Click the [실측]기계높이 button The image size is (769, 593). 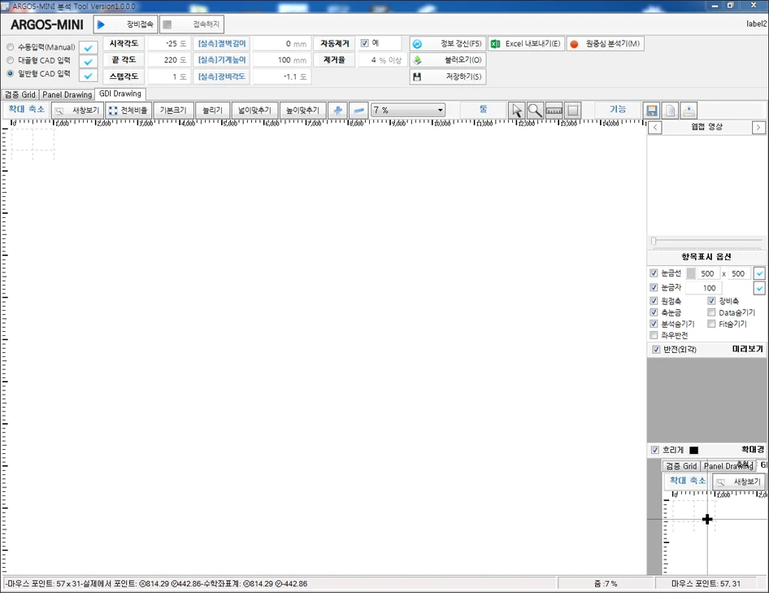(222, 60)
